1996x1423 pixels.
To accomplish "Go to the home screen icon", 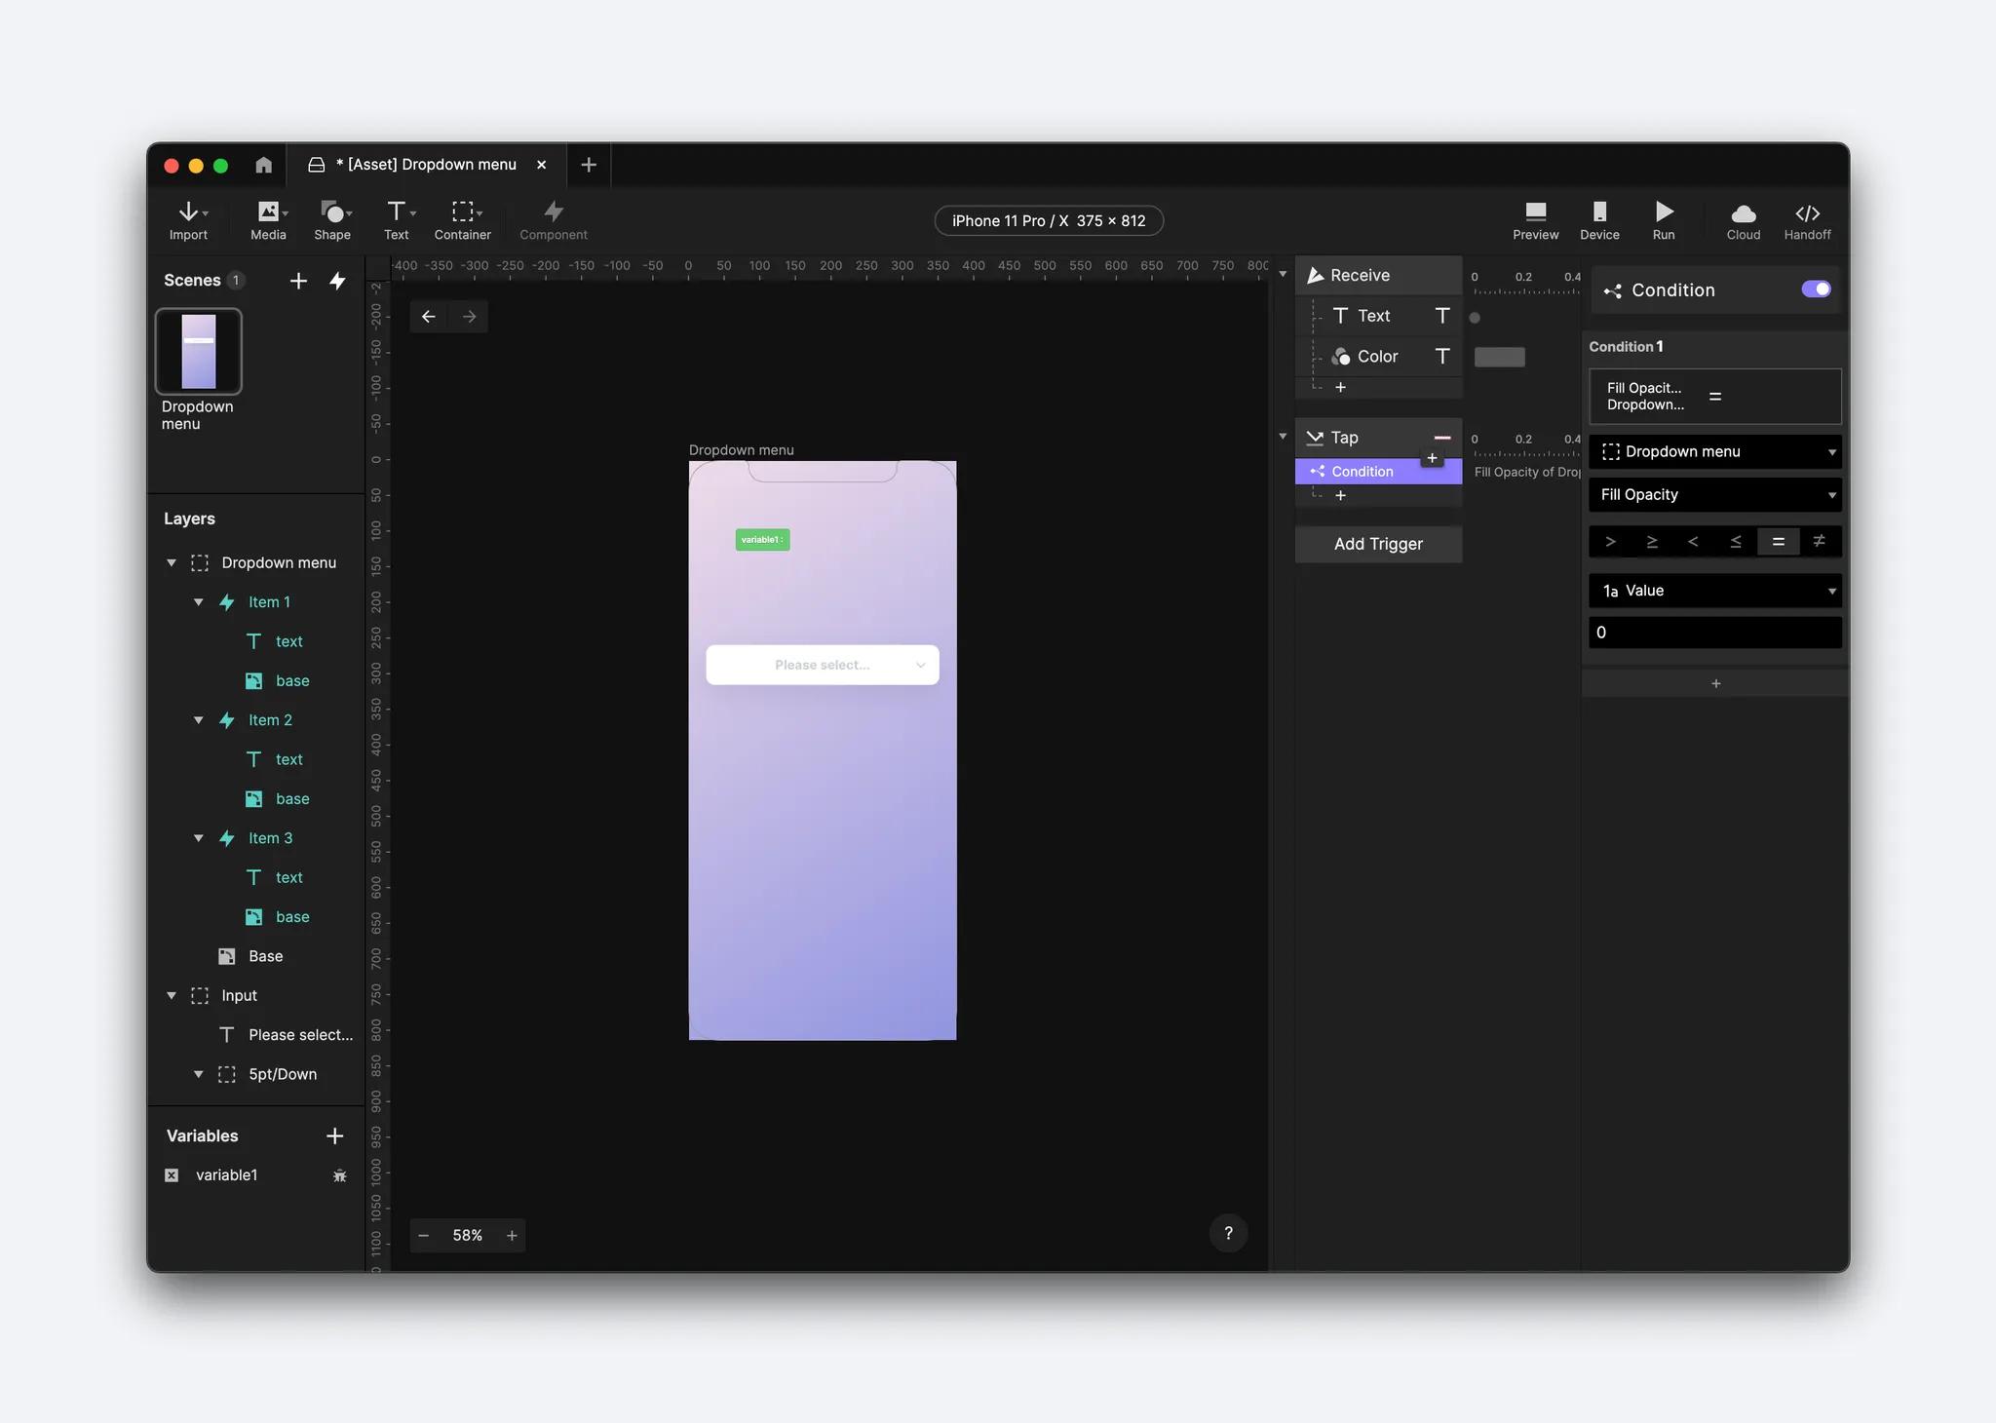I will click(x=263, y=165).
